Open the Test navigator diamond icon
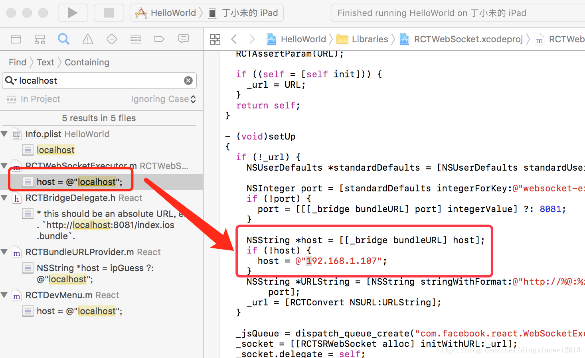Image resolution: width=585 pixels, height=358 pixels. tap(112, 39)
